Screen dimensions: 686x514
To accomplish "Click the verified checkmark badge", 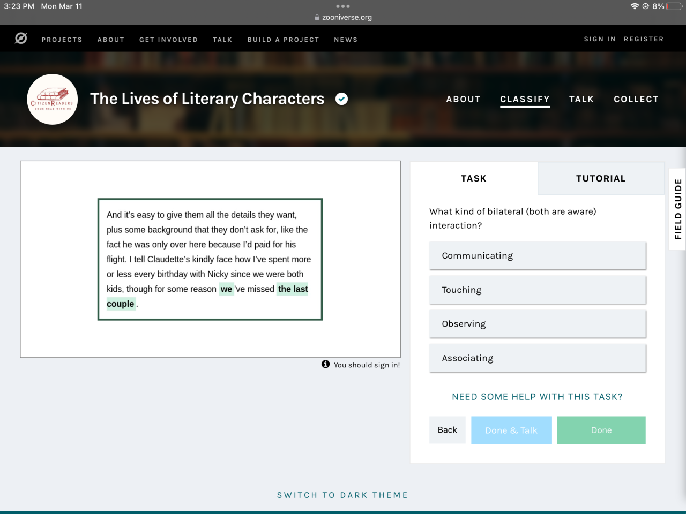I will click(341, 99).
